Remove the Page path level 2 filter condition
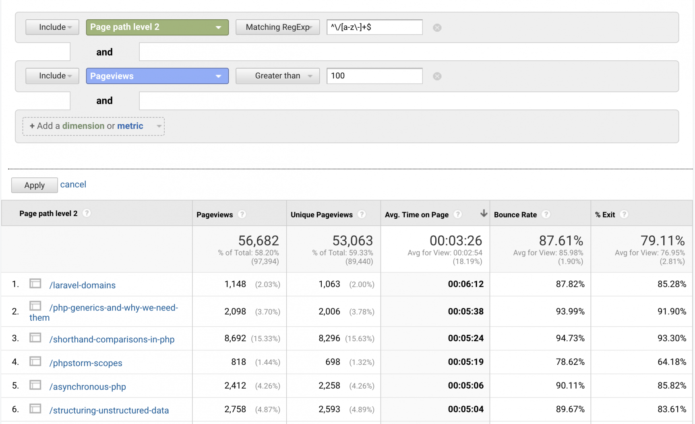The width and height of the screenshot is (695, 424). click(437, 27)
